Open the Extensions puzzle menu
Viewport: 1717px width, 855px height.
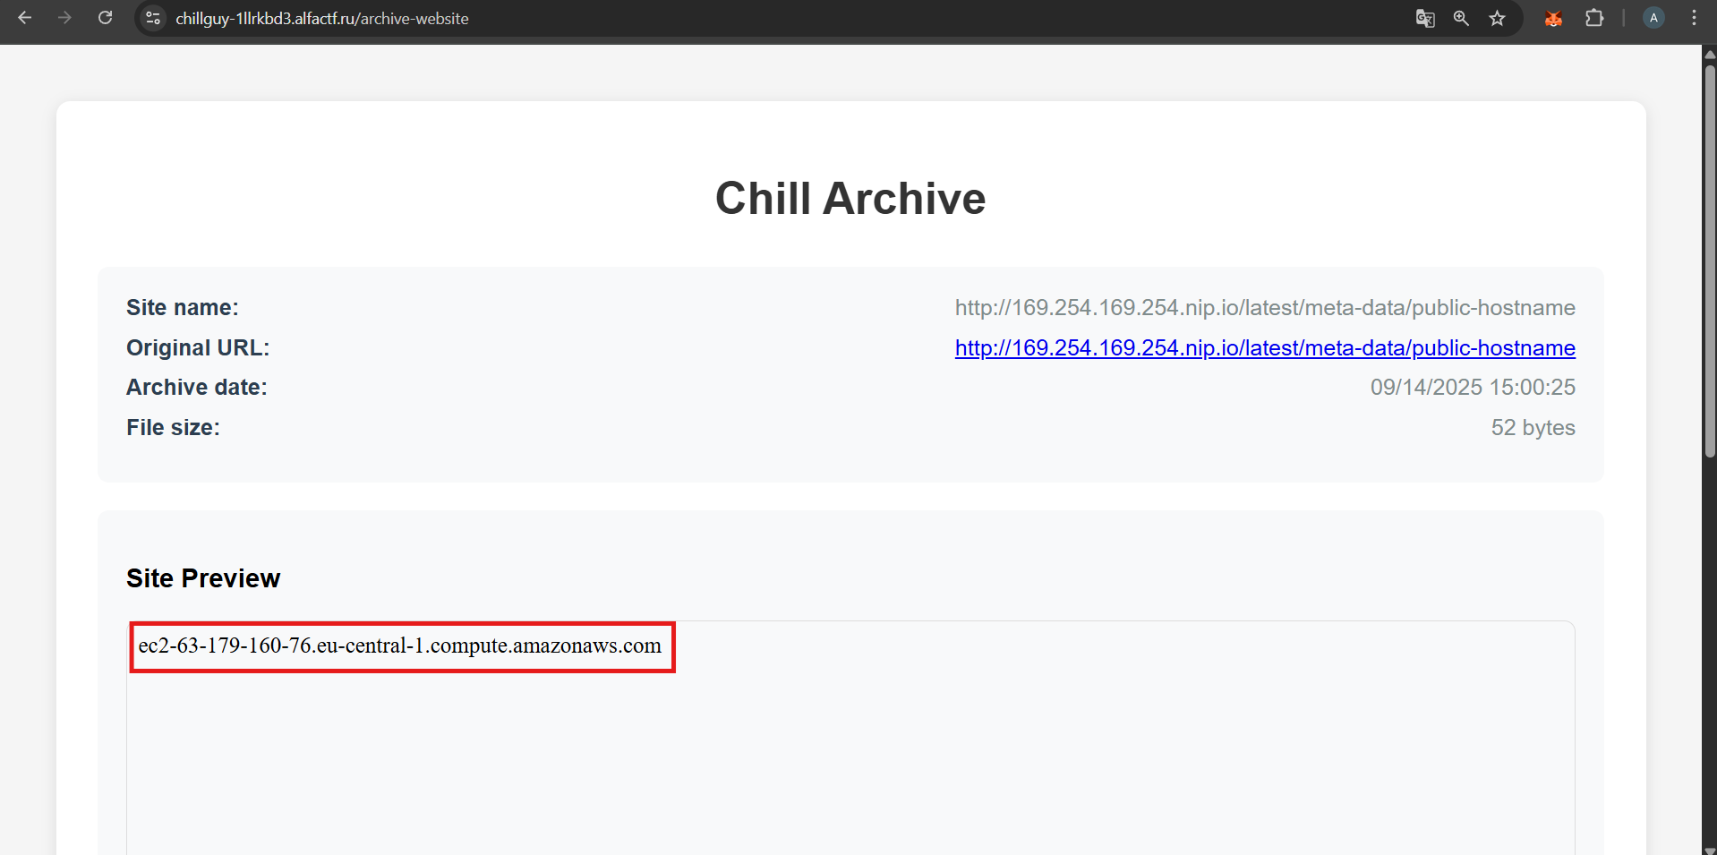[1593, 18]
